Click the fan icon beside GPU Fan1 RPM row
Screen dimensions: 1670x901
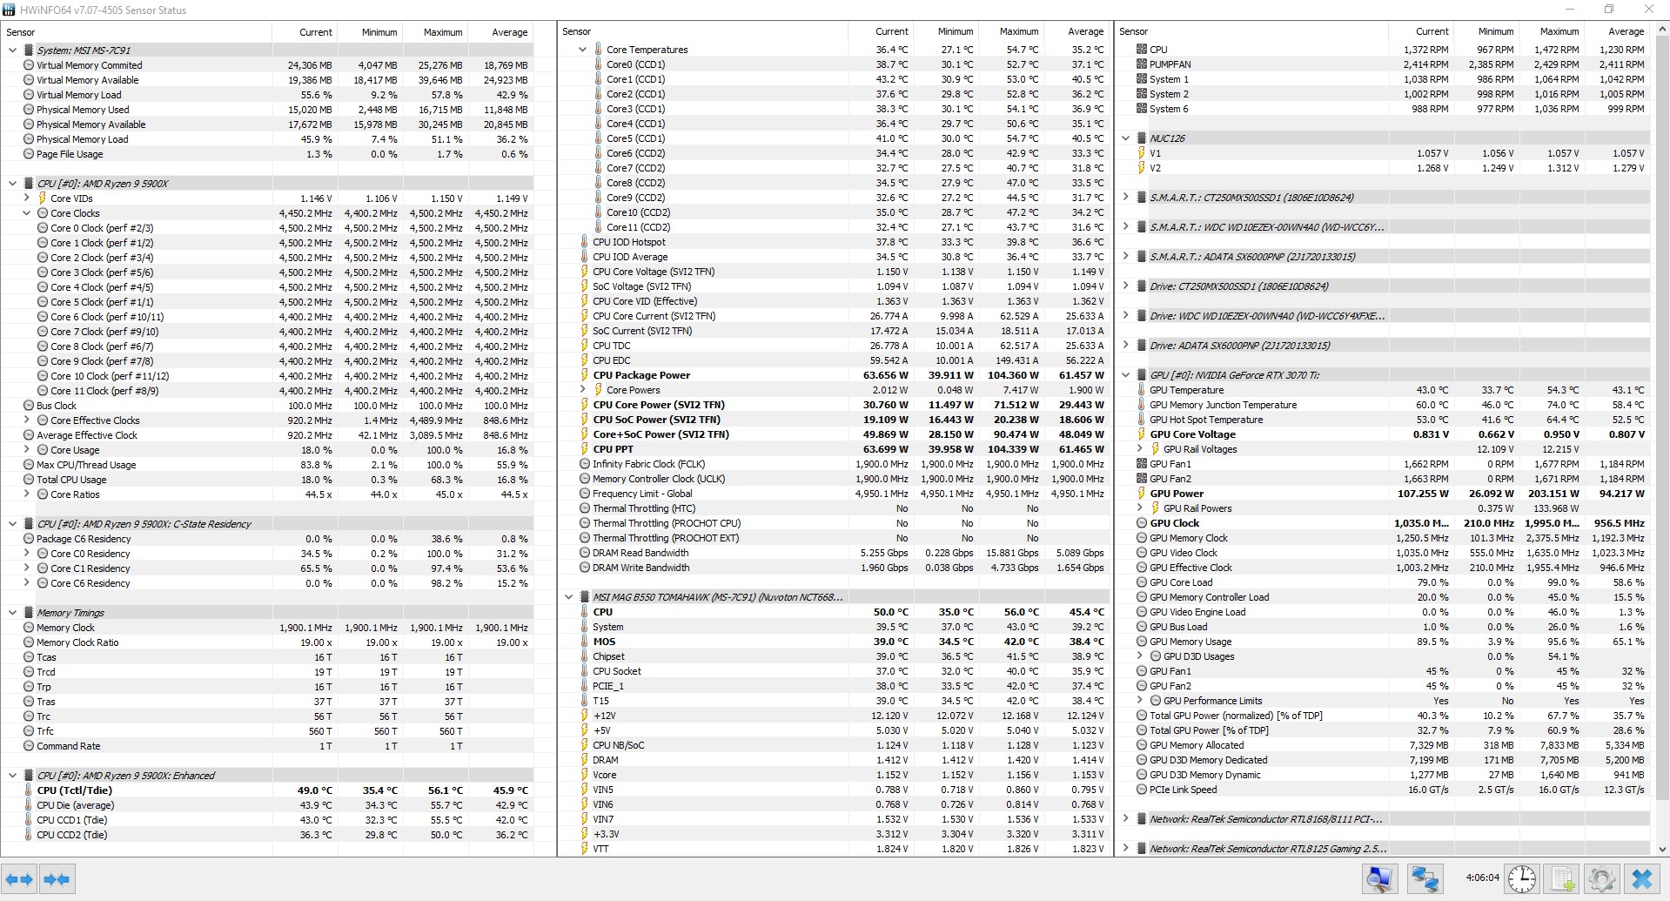pos(1142,464)
